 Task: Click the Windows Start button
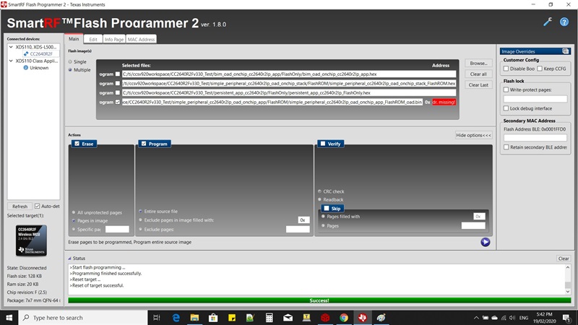point(9,318)
